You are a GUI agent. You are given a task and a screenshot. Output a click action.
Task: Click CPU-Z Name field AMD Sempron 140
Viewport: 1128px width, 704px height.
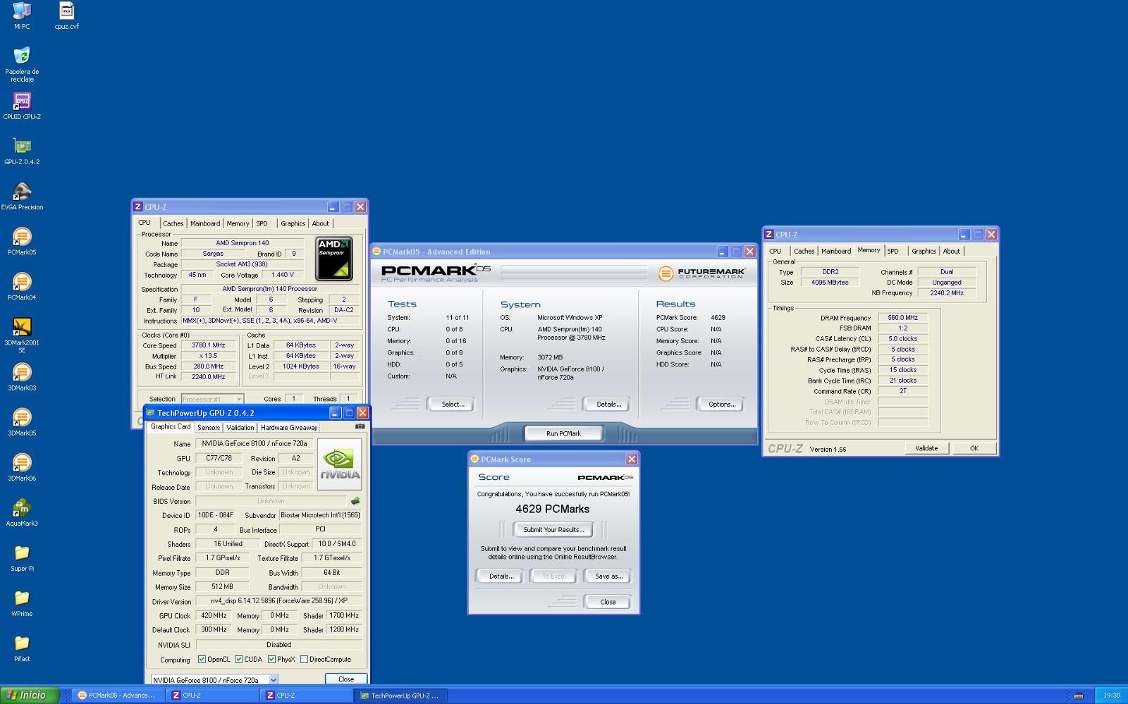point(243,243)
